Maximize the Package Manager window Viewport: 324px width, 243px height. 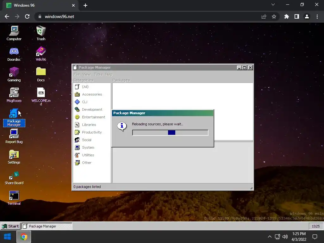point(245,68)
